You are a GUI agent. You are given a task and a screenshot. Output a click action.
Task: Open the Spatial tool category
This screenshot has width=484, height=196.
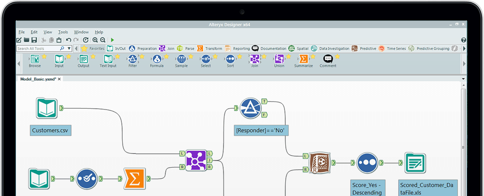point(298,48)
